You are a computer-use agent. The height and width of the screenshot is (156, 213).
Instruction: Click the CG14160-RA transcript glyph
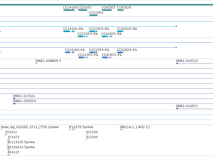(69, 31)
